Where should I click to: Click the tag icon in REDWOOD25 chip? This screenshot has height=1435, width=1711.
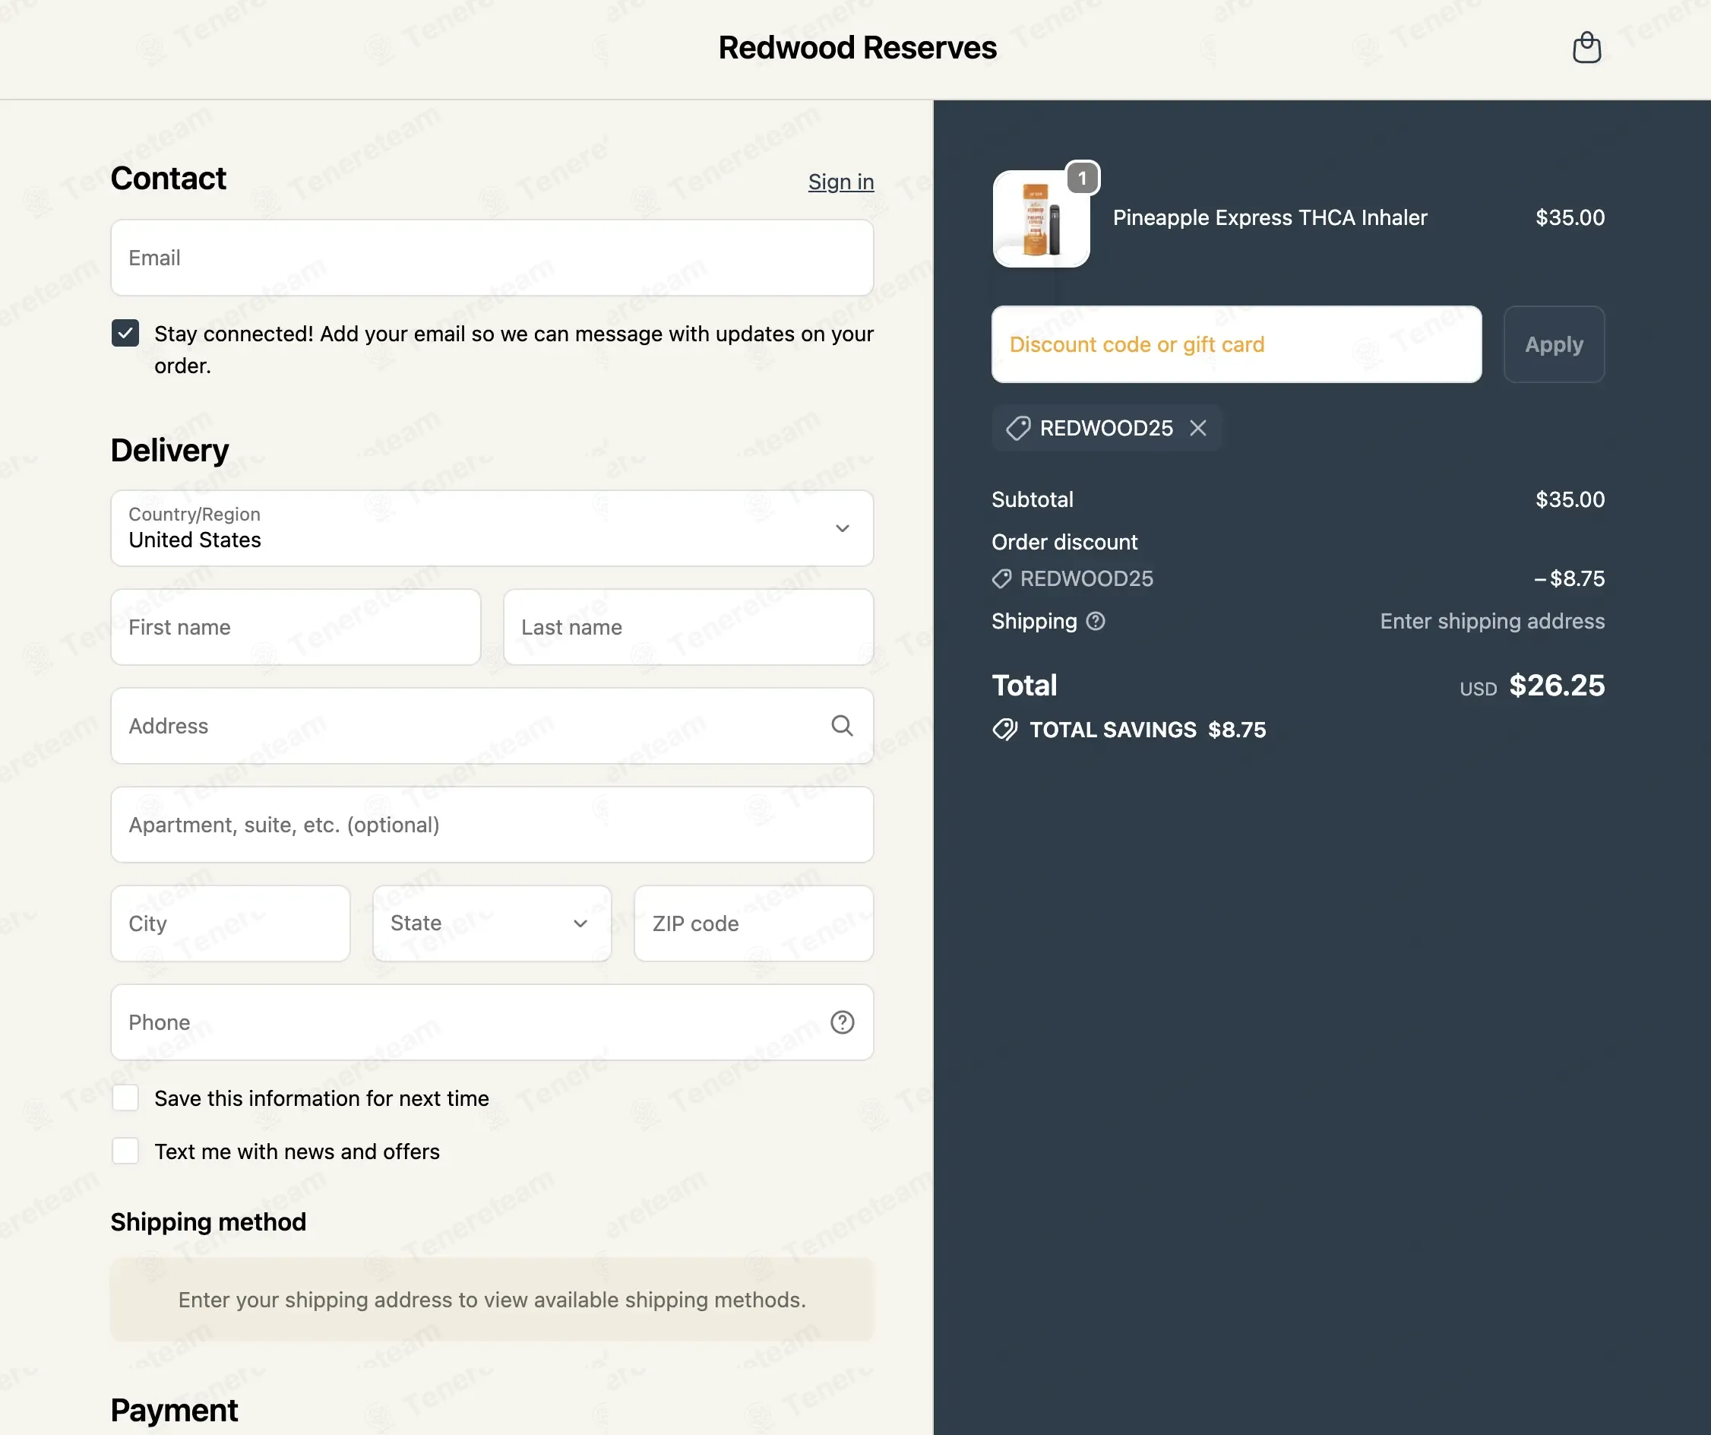pos(1017,428)
